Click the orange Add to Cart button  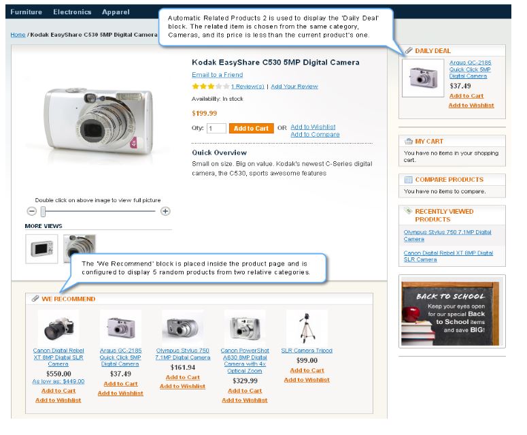point(251,128)
